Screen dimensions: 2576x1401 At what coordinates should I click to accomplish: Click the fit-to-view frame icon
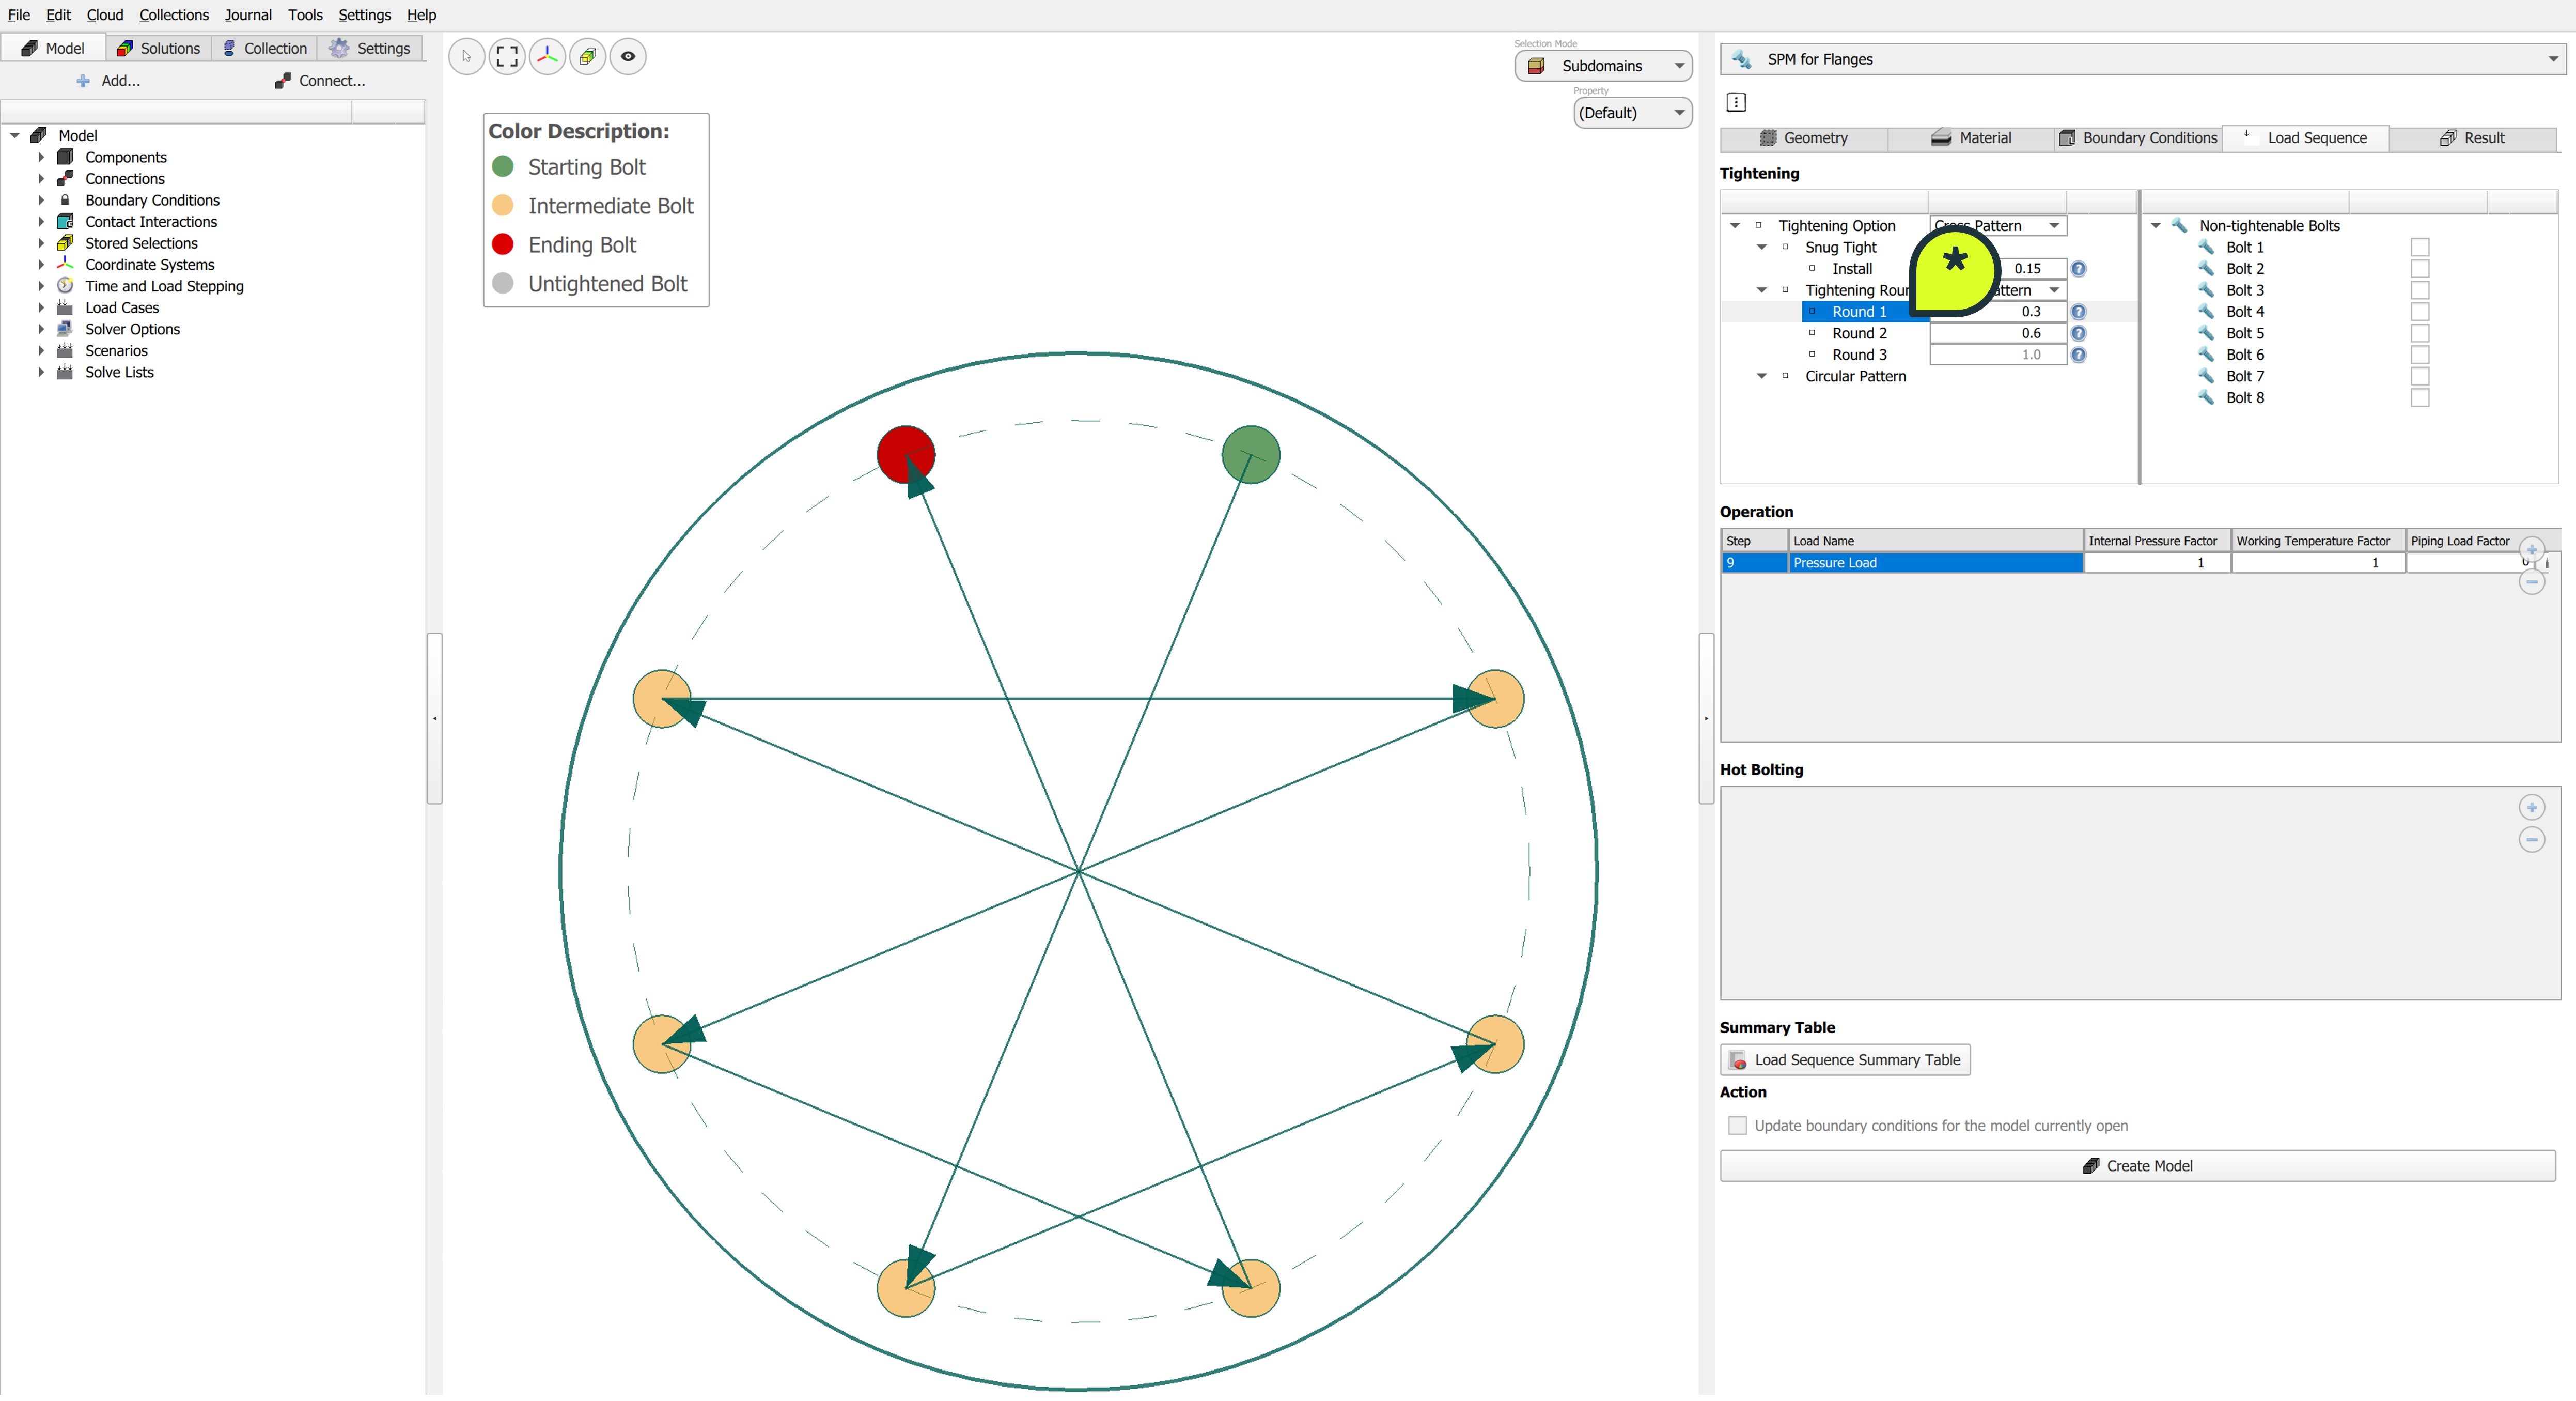(507, 56)
